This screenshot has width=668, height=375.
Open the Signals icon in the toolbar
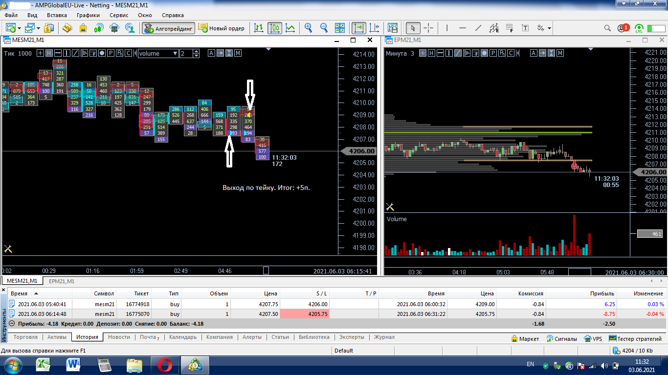pos(99,28)
